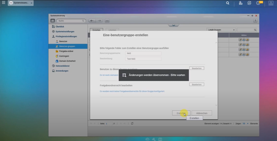Open the notifications info icon
This screenshot has height=141, width=277.
pos(258,3)
